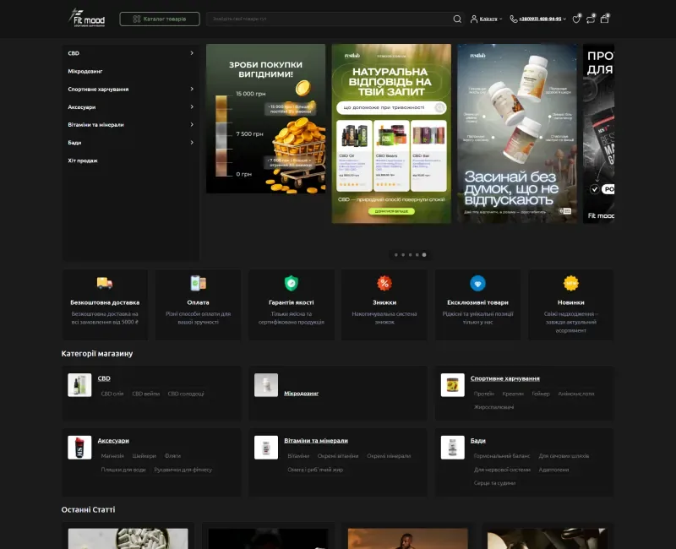Open the Вітаміни та мінерали category link

[316, 440]
